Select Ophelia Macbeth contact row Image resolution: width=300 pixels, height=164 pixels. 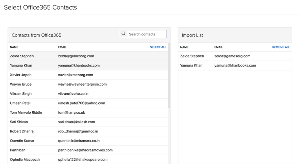point(88,160)
